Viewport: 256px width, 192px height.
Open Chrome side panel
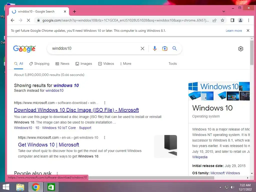pyautogui.click(x=232, y=20)
